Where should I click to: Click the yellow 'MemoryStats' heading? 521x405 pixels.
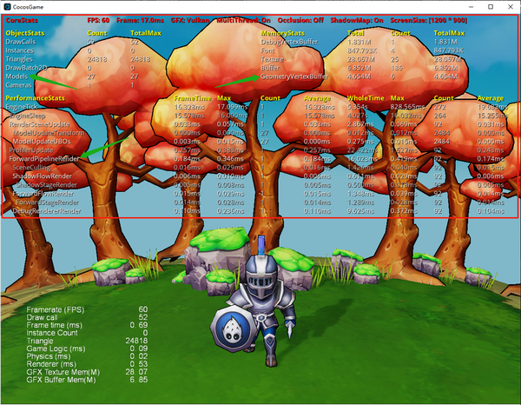[282, 33]
